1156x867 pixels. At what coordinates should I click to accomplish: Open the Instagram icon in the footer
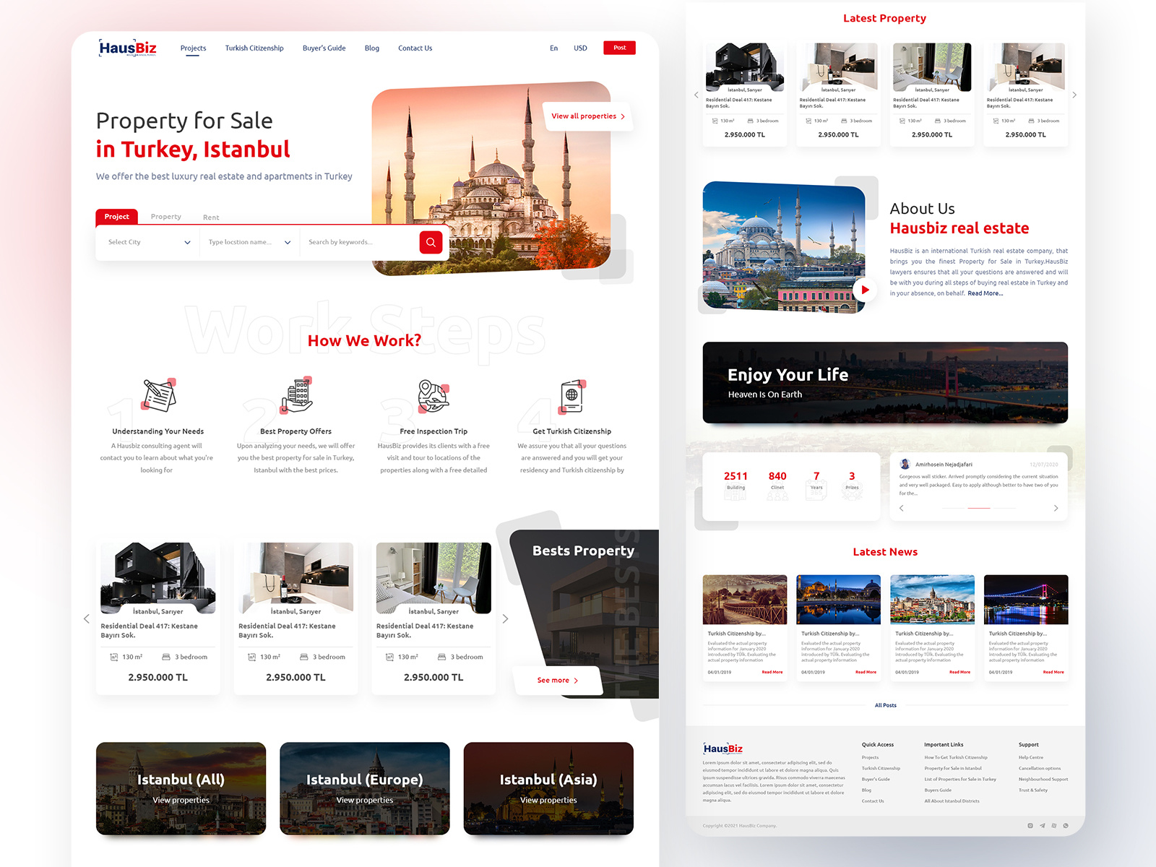(1030, 826)
